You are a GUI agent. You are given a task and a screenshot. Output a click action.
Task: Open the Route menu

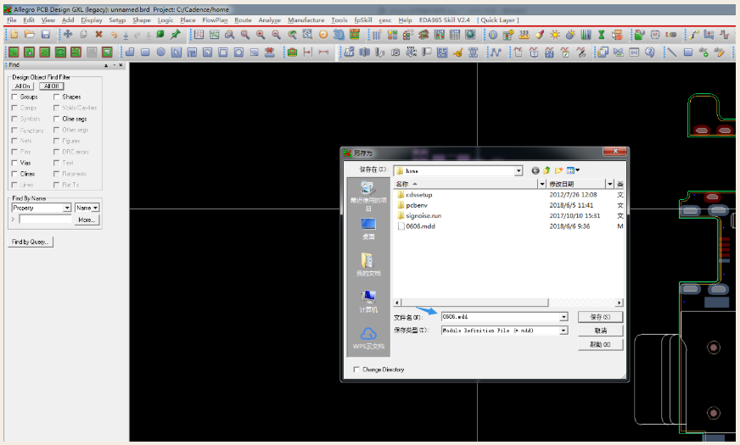click(243, 19)
